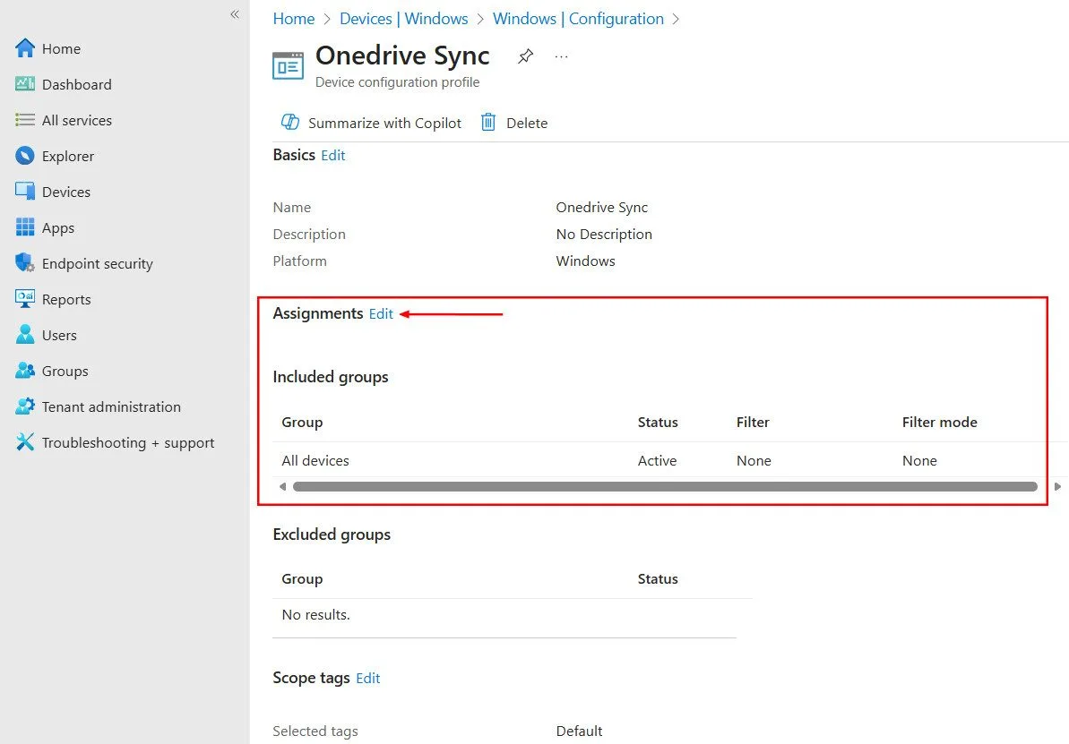This screenshot has height=744, width=1069.
Task: Click the Devices monitor icon
Action: (x=25, y=192)
